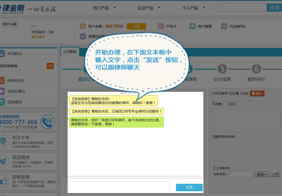Click the 成功高效 rocket icon
The width and height of the screenshot is (282, 196).
pyautogui.click(x=4, y=161)
